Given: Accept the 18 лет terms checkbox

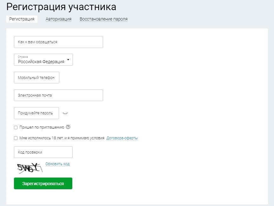Looking at the screenshot, I should [16, 138].
